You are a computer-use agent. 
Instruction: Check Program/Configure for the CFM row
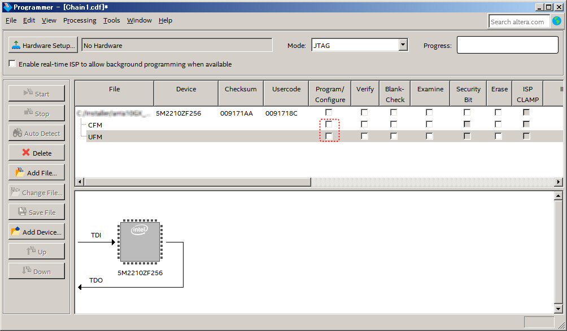point(329,125)
